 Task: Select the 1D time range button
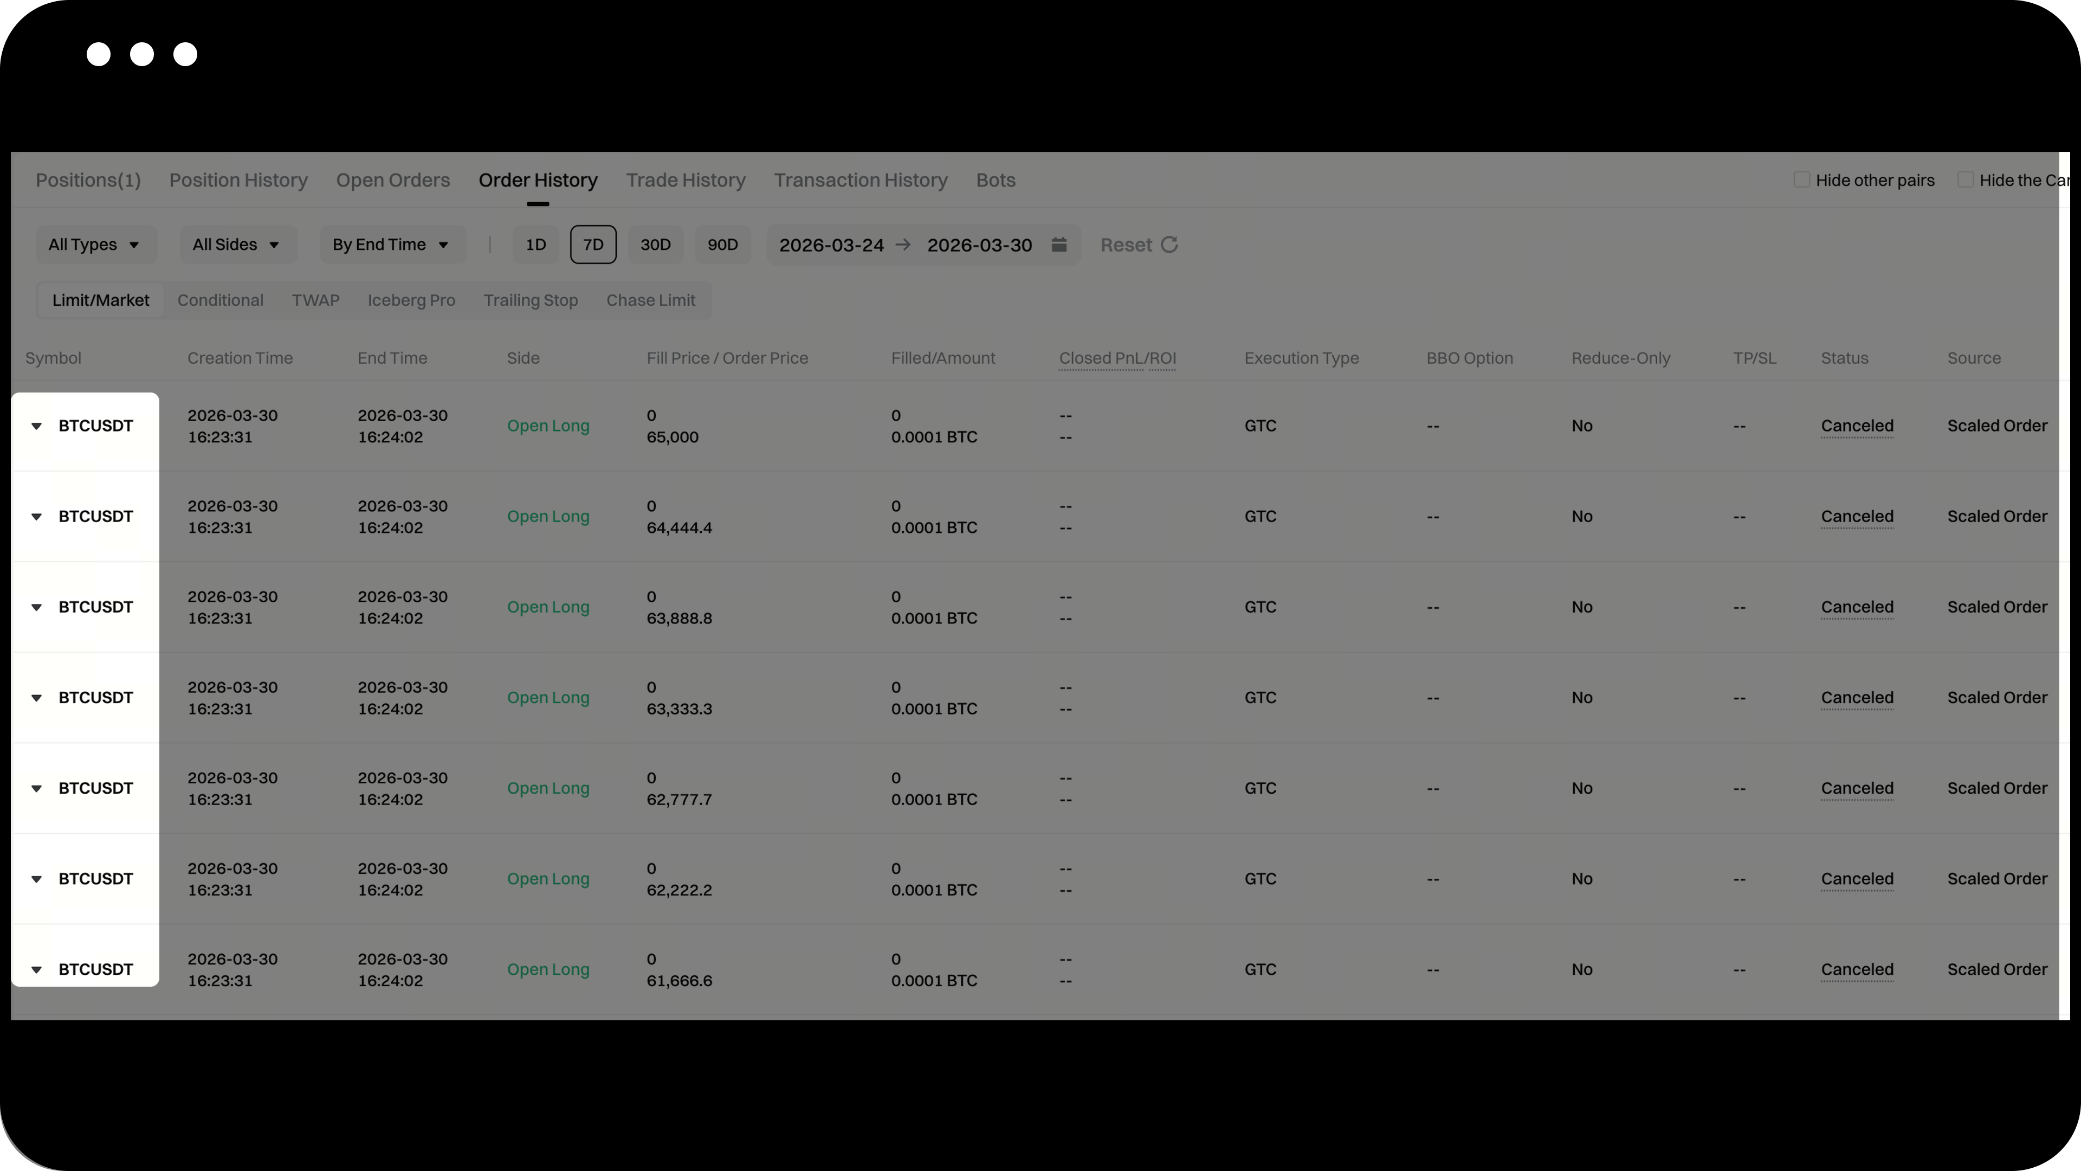pos(535,244)
